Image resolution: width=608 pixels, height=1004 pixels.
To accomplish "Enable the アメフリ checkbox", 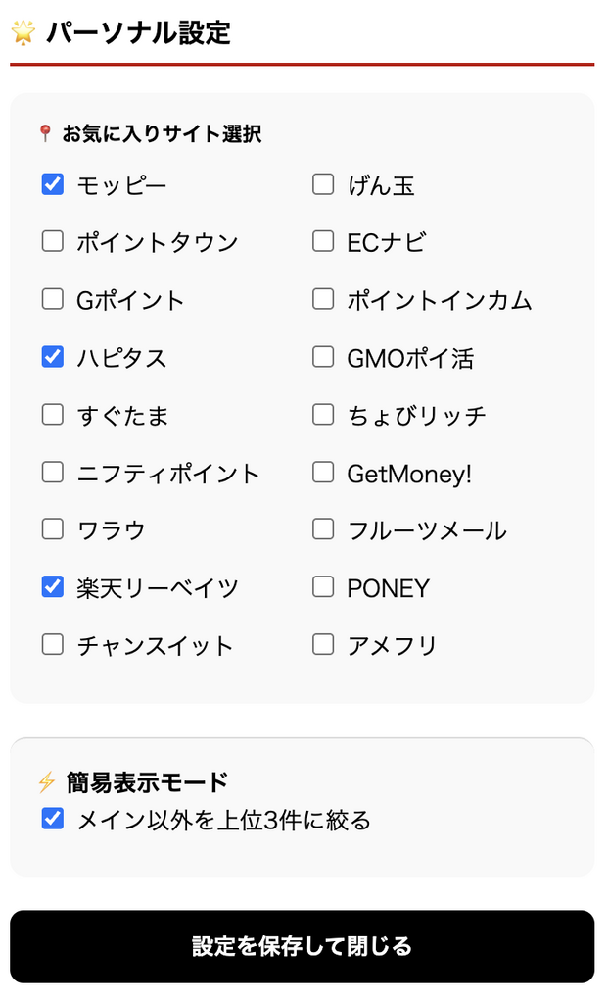I will click(x=323, y=645).
